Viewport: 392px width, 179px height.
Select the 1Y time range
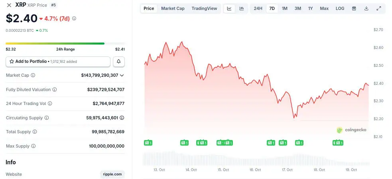click(x=310, y=8)
